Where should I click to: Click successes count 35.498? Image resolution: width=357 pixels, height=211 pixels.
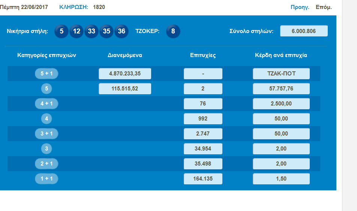coord(203,164)
